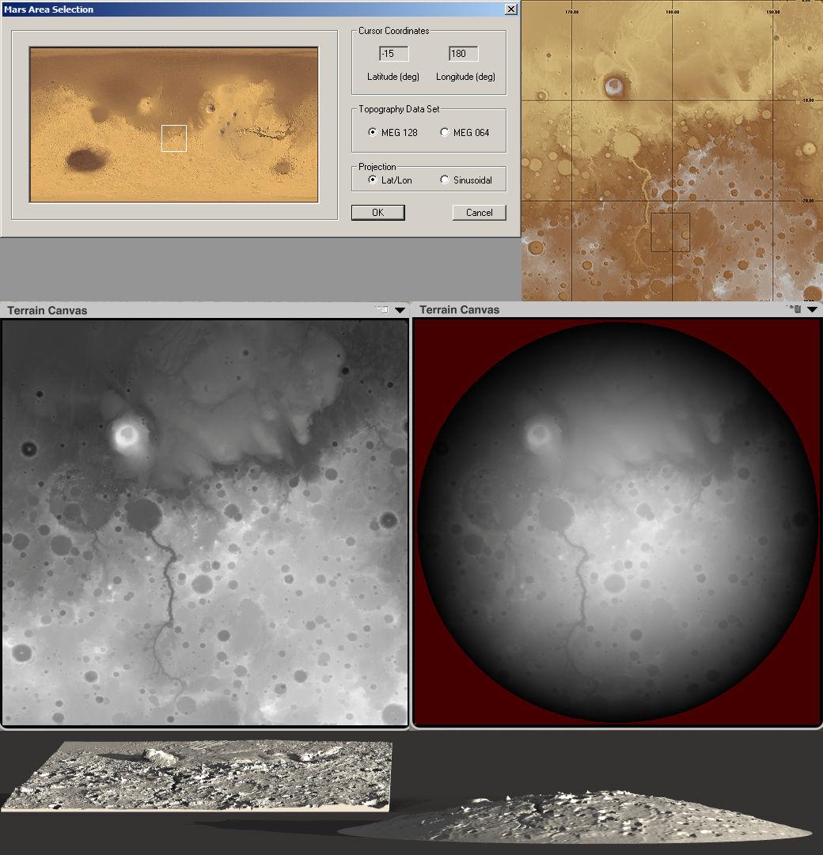Open right Terrain Canvas dropdown arrow menu

[812, 310]
